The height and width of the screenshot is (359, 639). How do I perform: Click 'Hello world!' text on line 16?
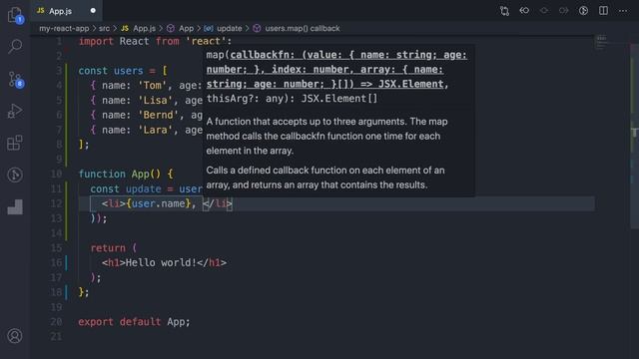161,262
